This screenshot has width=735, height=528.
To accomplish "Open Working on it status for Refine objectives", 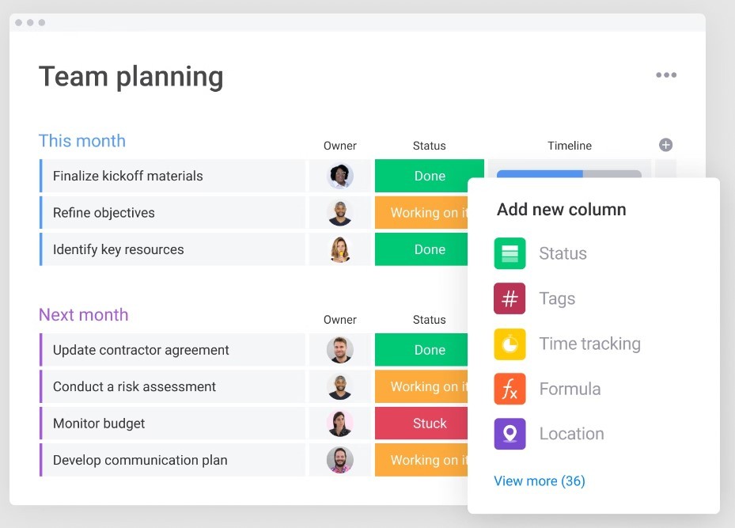I will click(422, 213).
